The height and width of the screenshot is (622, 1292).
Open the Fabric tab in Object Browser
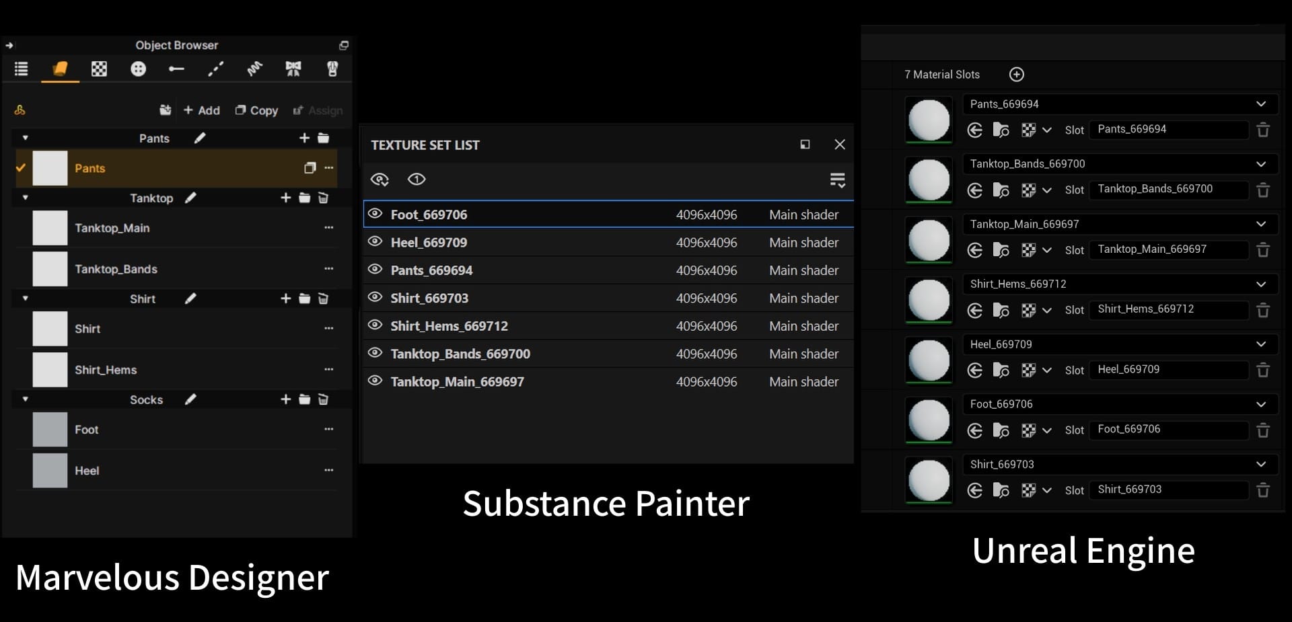[60, 69]
